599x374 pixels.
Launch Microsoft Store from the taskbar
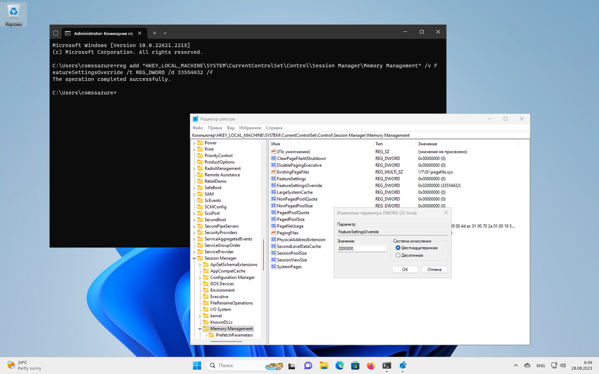(x=355, y=366)
